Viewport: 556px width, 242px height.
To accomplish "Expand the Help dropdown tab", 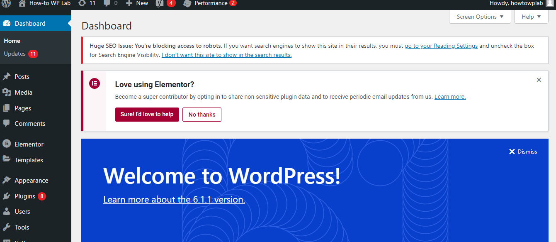I will pyautogui.click(x=531, y=17).
